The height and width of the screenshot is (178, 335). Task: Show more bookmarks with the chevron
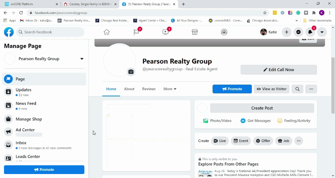pyautogui.click(x=297, y=20)
